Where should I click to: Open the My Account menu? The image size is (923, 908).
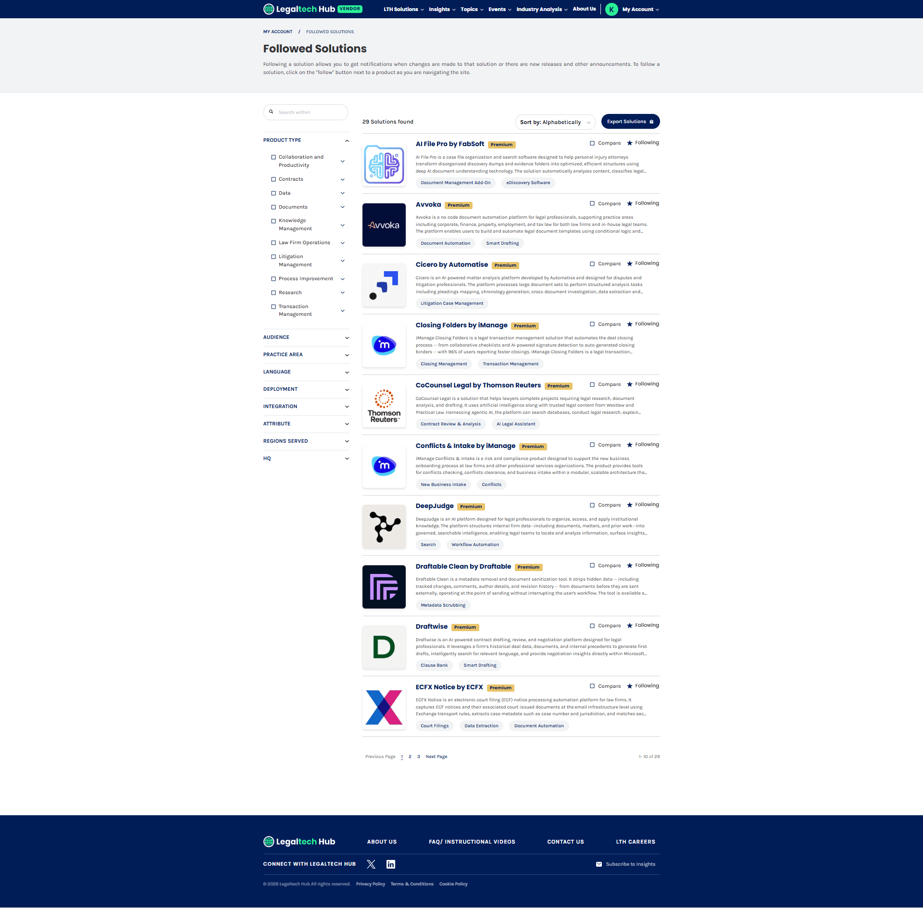tap(640, 9)
